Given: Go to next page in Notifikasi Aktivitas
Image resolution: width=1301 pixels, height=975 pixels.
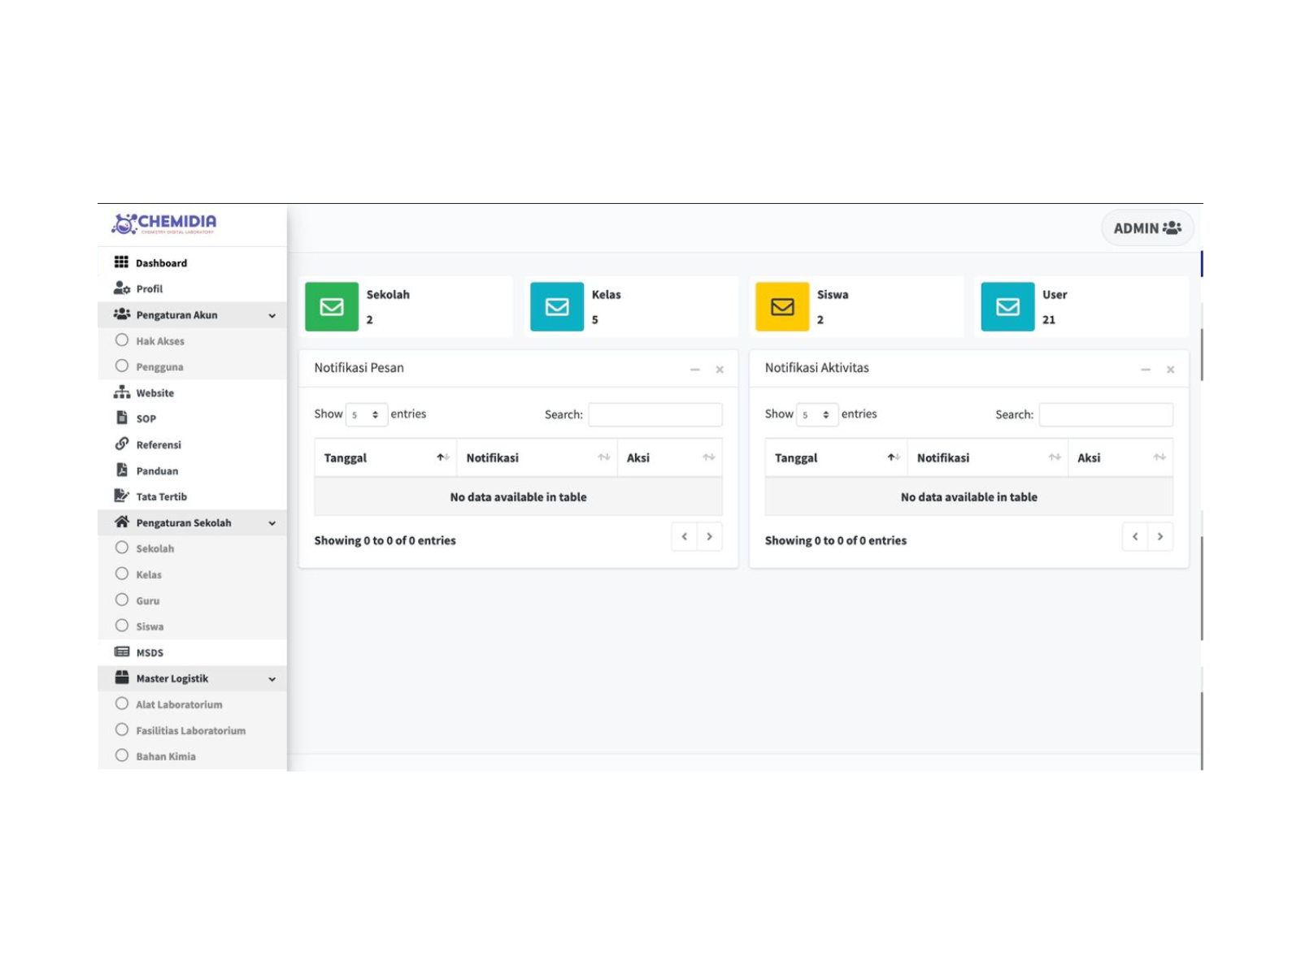Looking at the screenshot, I should 1160,536.
